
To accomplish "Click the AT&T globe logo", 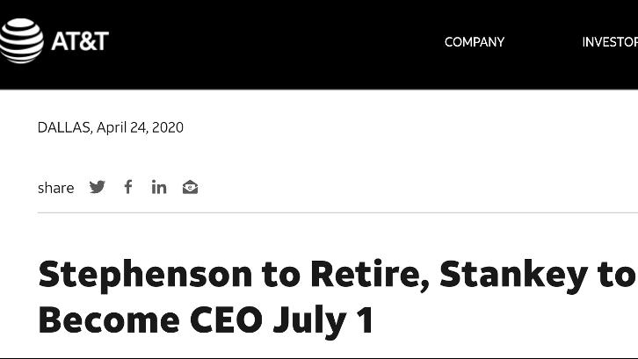I will (x=20, y=41).
